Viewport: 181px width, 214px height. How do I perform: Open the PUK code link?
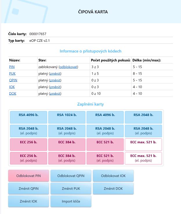click(12, 74)
